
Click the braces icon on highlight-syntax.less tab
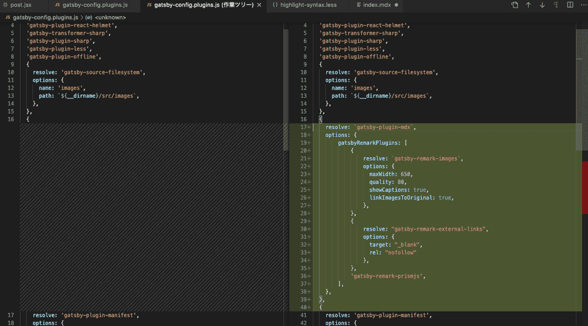275,5
